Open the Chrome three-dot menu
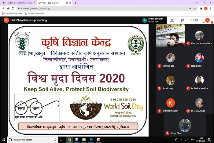 (211, 8)
